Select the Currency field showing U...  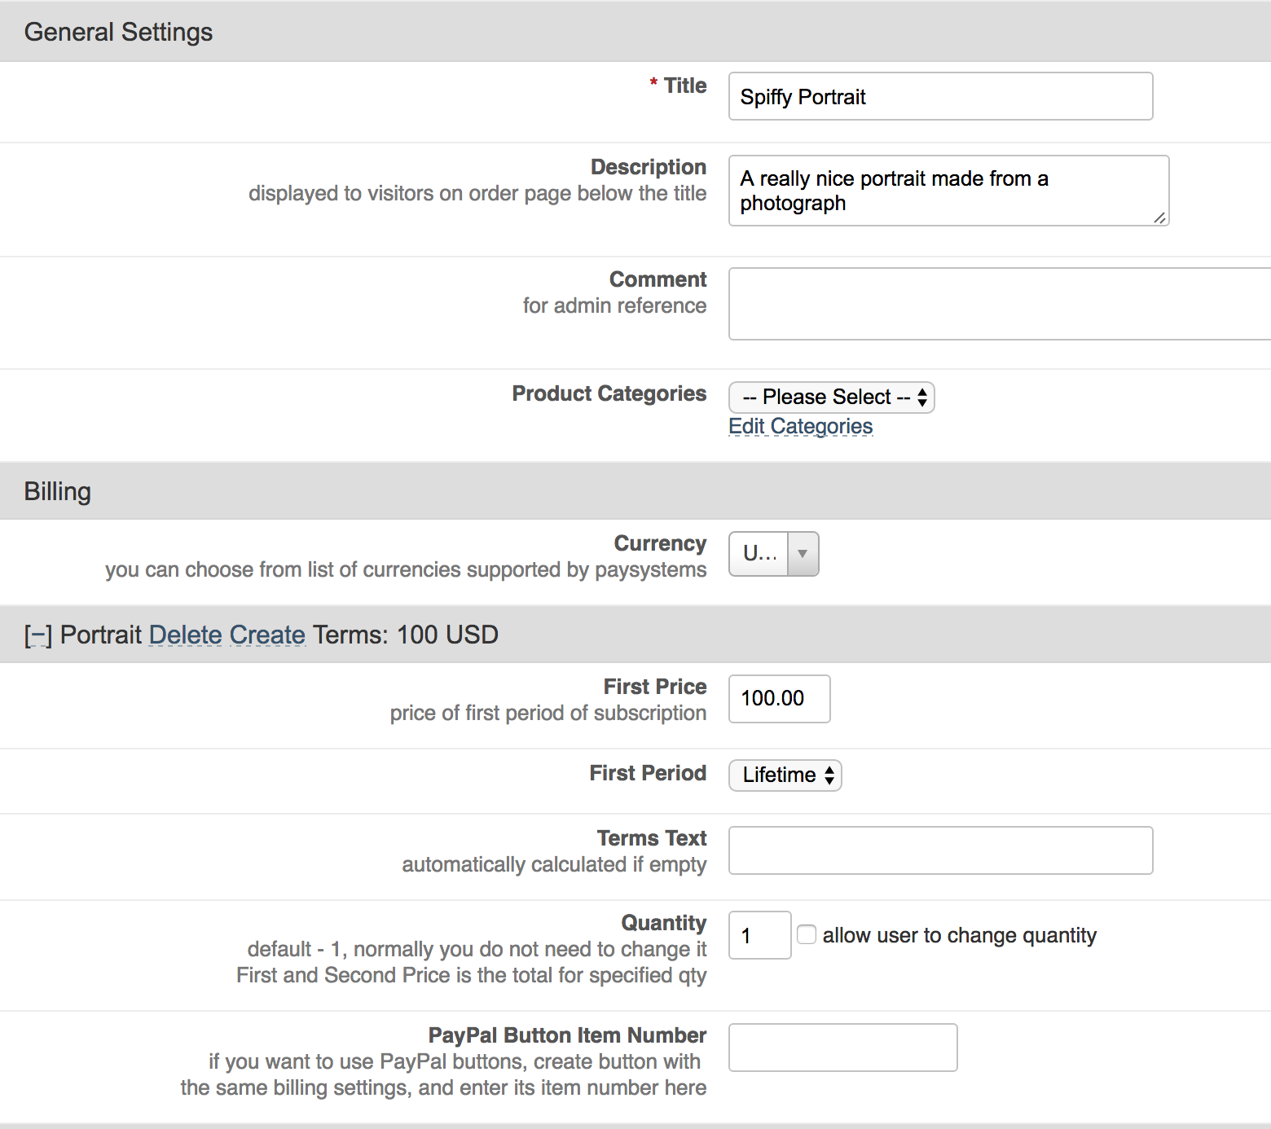759,554
